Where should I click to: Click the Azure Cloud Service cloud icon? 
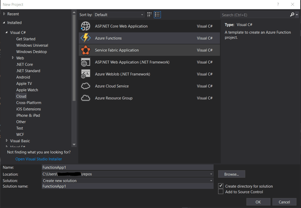click(85, 86)
